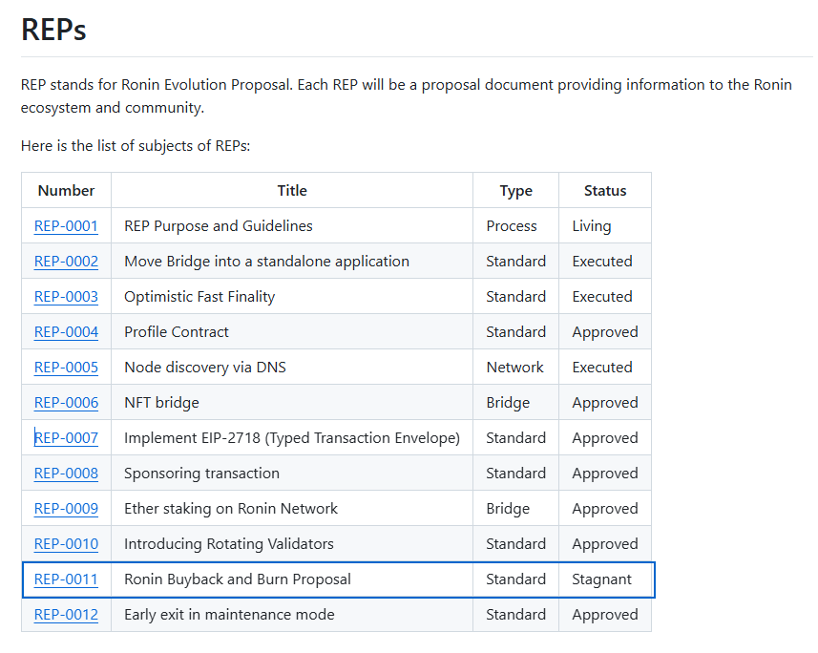Click the 'Status' column header
This screenshot has width=818, height=653.
click(605, 191)
